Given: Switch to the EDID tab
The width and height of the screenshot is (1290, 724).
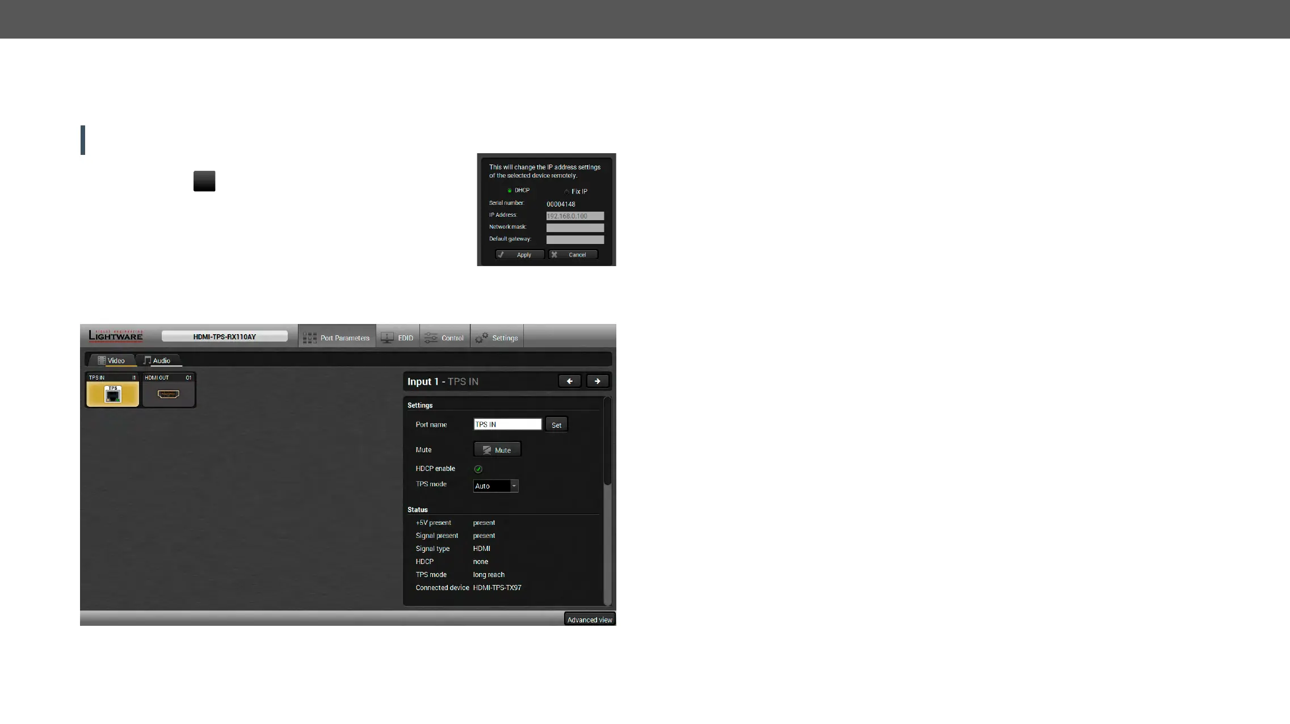Looking at the screenshot, I should [397, 338].
